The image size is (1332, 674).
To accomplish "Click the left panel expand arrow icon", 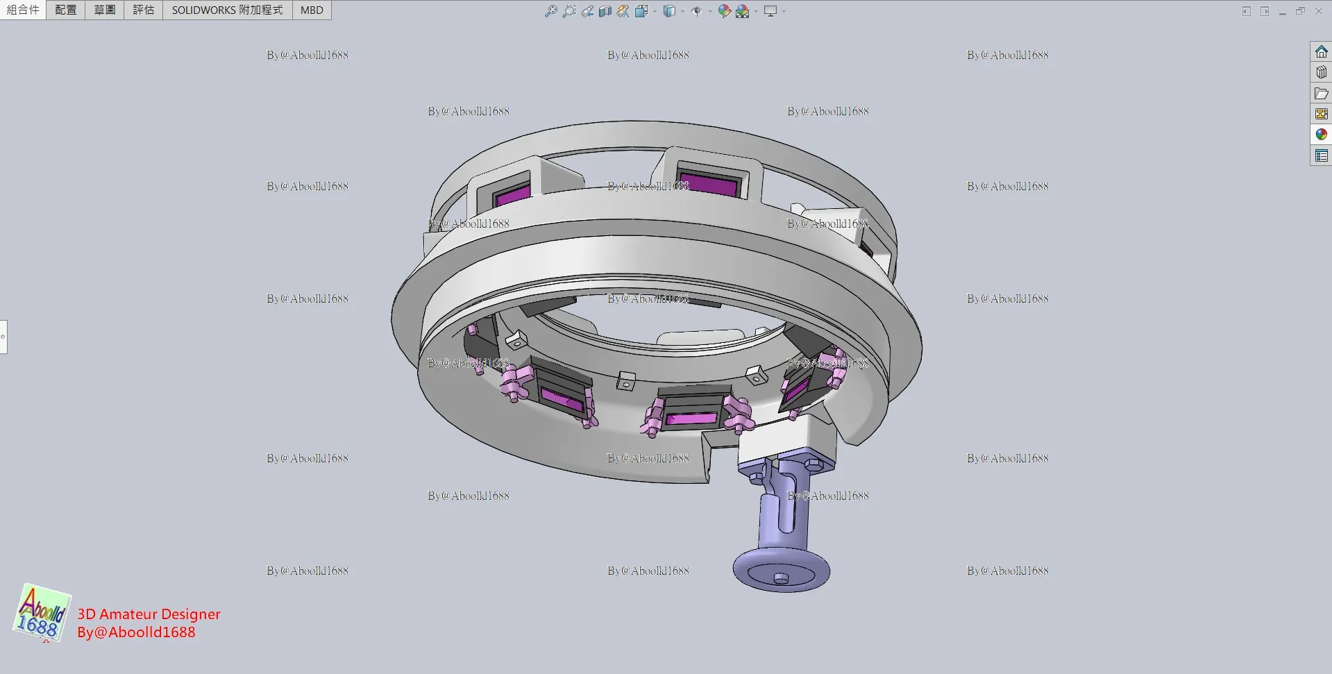I will [x=1247, y=11].
